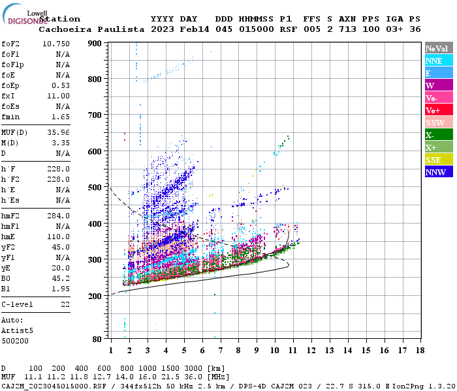The image size is (457, 391).
Task: Click the 500200 code under Artist5
Action: [x=15, y=341]
